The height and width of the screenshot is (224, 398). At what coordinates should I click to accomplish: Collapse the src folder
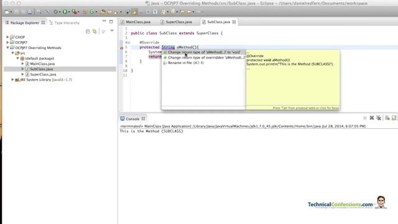[x=12, y=53]
